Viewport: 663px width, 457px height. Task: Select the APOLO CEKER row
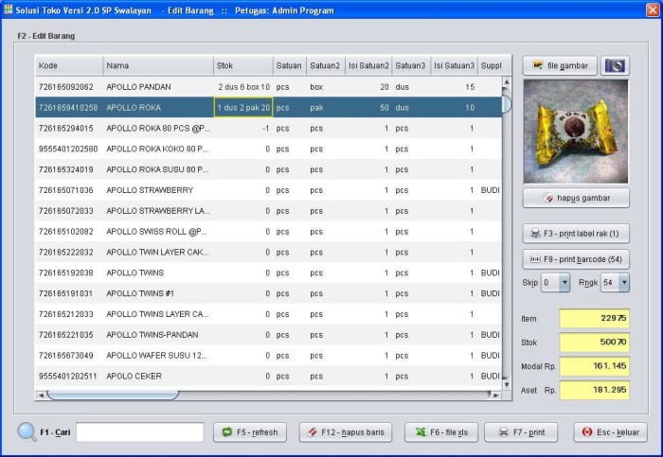pos(268,377)
